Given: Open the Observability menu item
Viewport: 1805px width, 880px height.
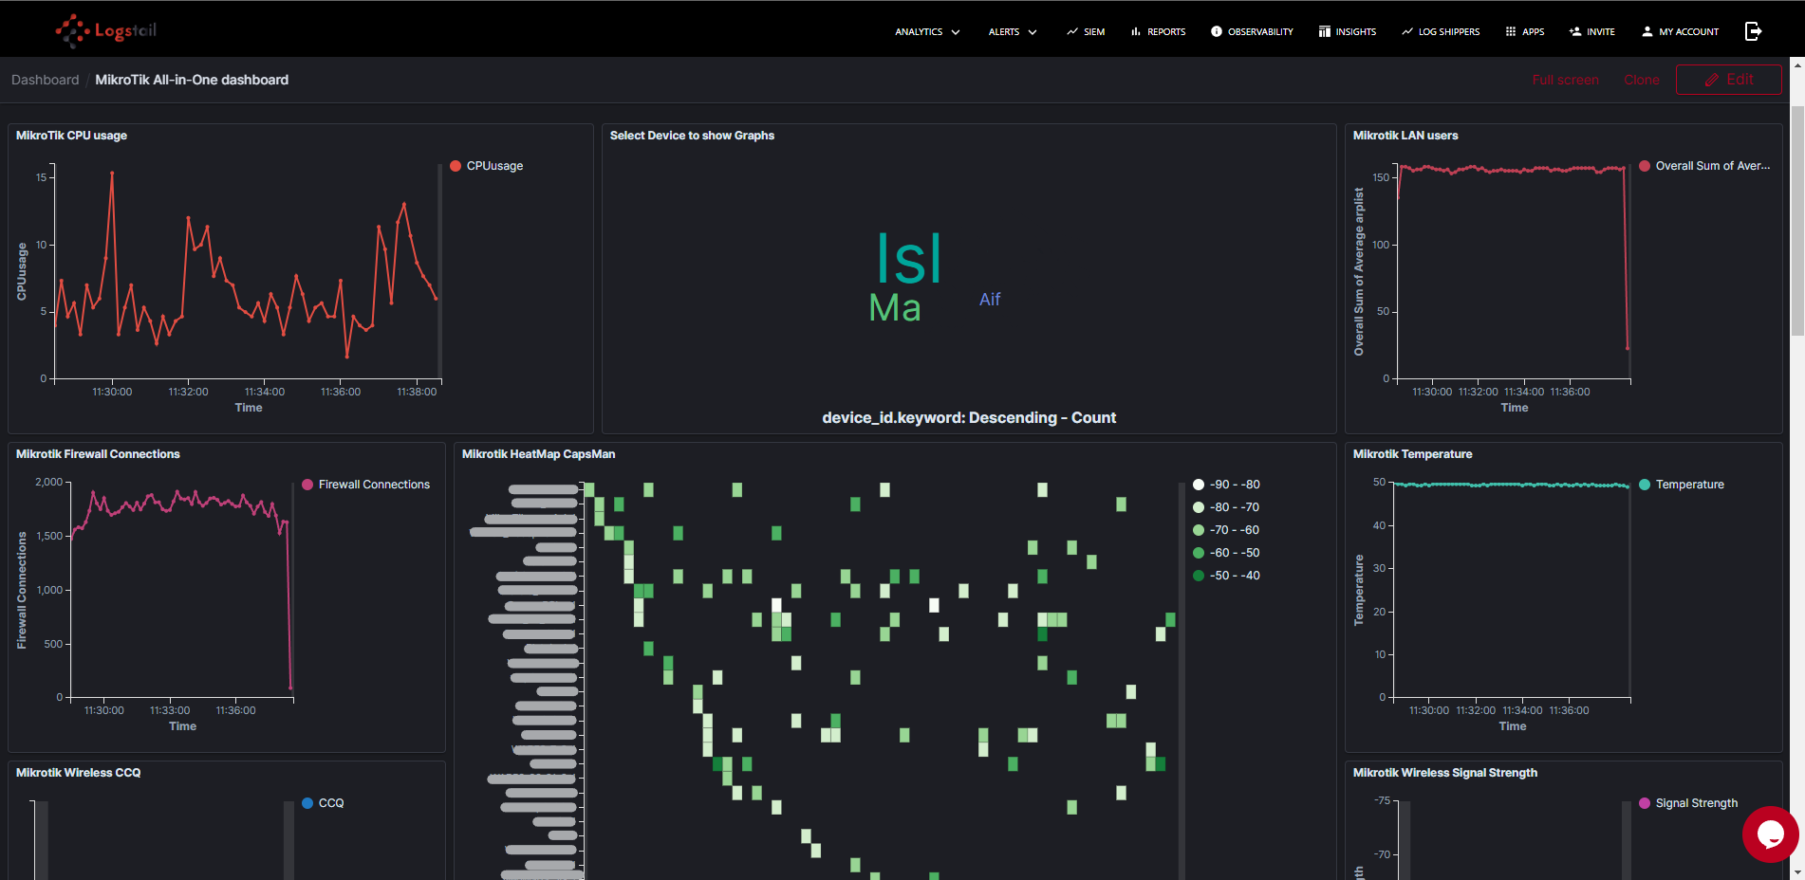Looking at the screenshot, I should click(1252, 31).
